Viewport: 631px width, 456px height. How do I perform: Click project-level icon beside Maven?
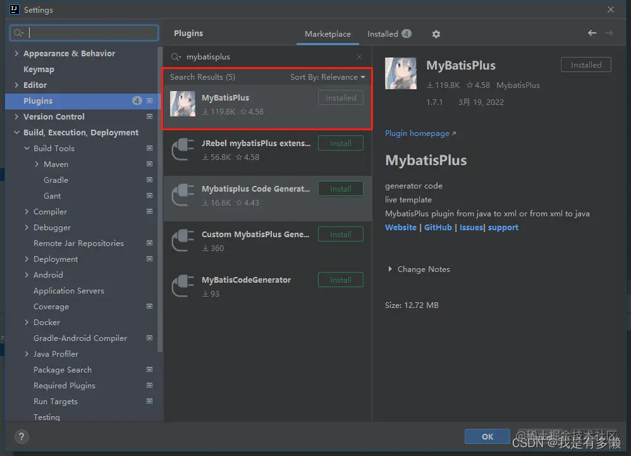(x=149, y=164)
